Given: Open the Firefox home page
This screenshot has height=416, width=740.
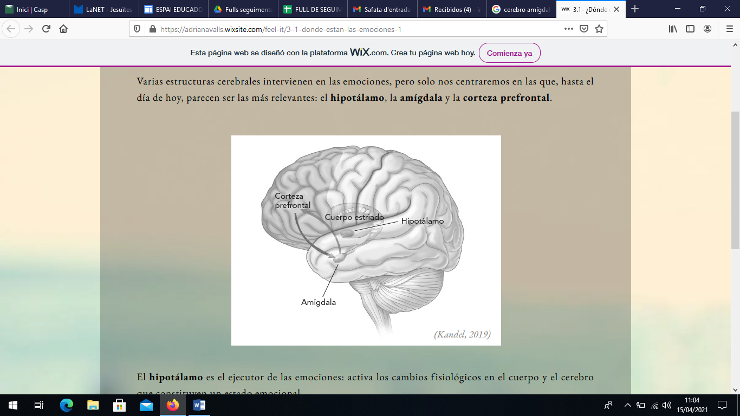Looking at the screenshot, I should pyautogui.click(x=63, y=29).
